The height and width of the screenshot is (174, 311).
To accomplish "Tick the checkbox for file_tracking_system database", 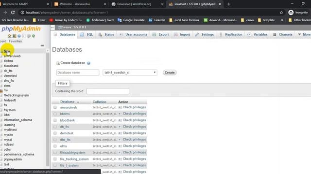I will pyautogui.click(x=55, y=159).
